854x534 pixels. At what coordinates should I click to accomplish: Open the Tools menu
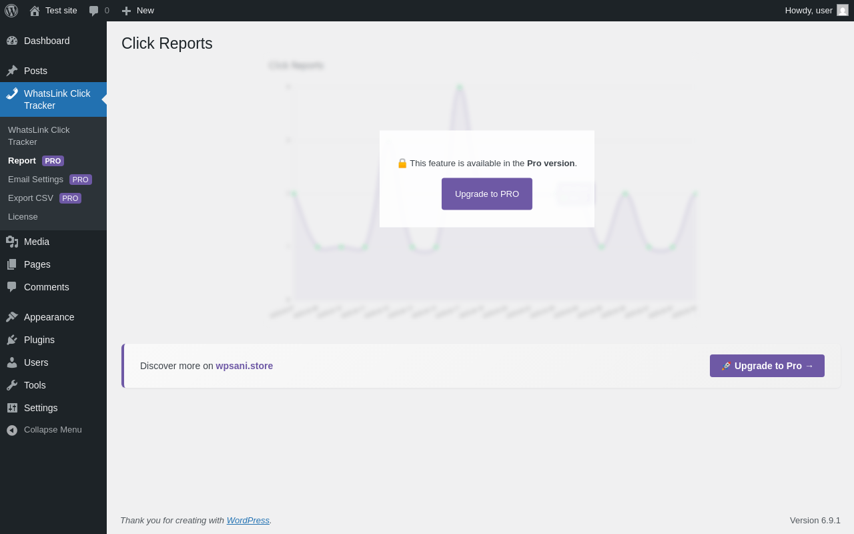click(53, 385)
